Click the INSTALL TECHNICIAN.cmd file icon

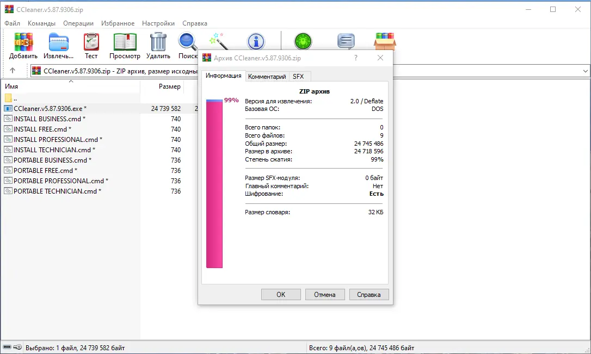click(8, 150)
